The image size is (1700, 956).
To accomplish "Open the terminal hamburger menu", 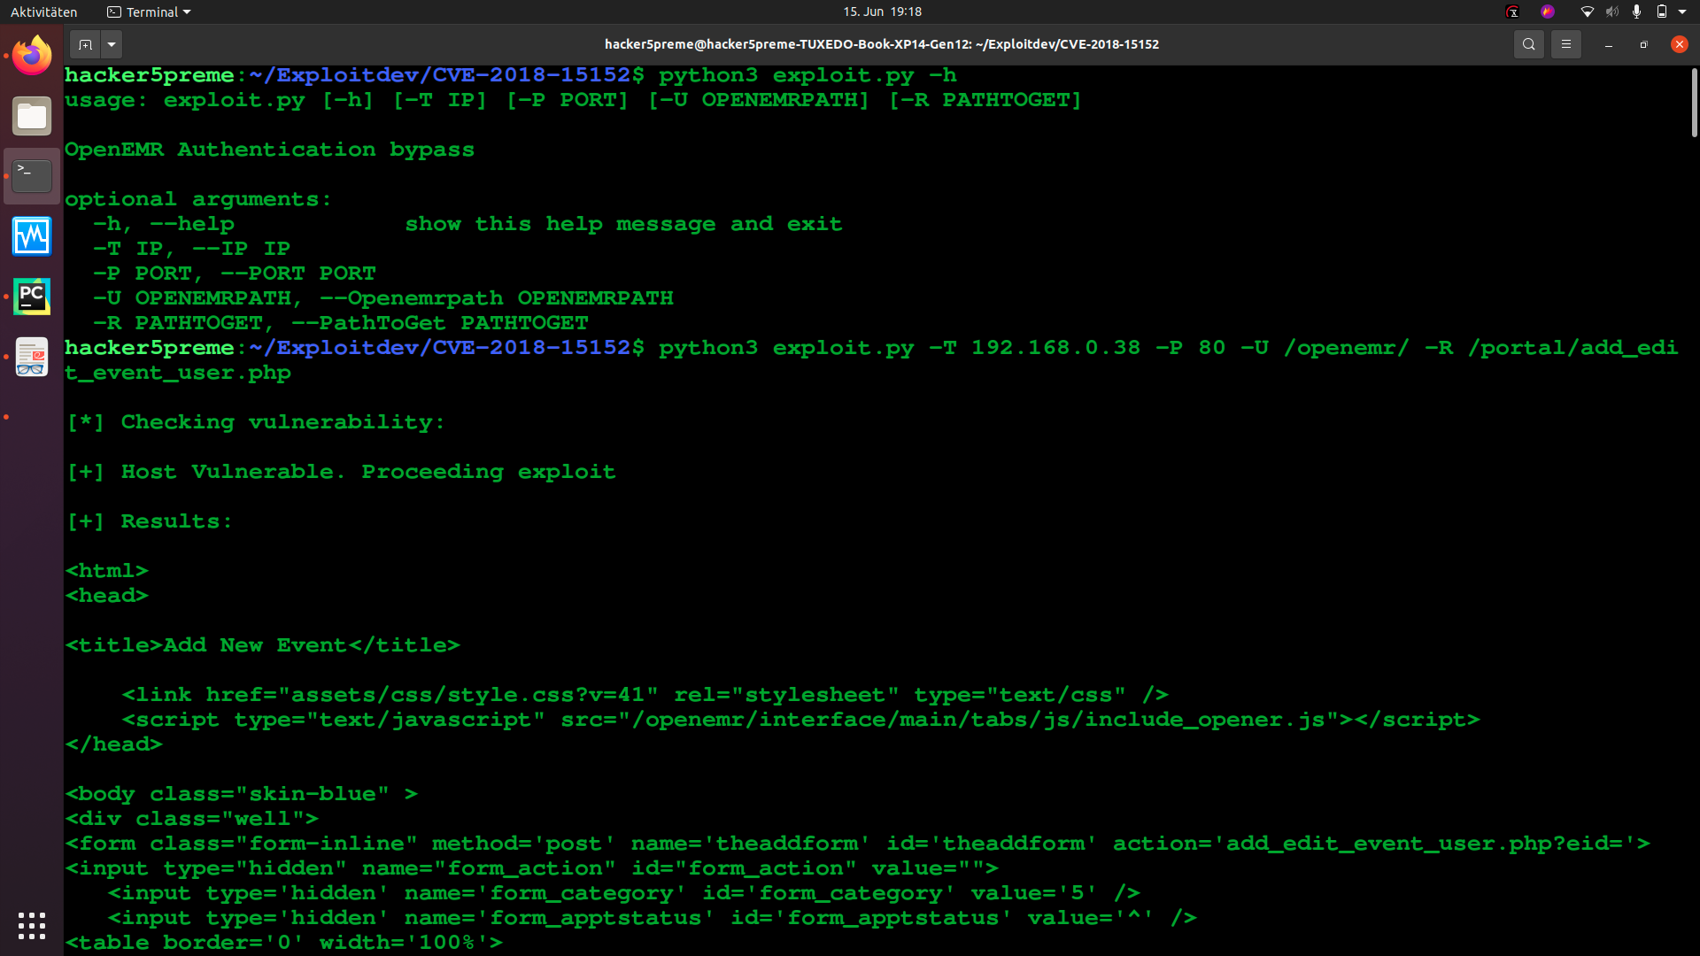I will [x=1565, y=44].
